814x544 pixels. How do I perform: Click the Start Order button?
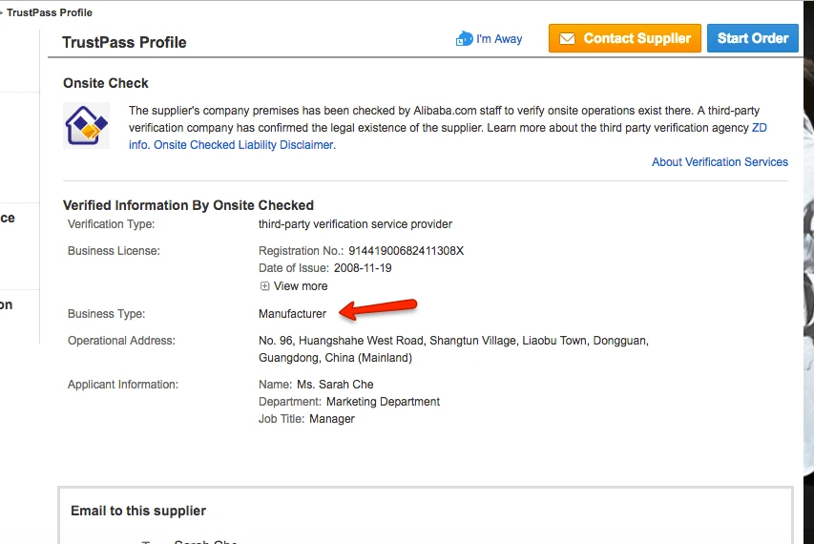pos(753,38)
